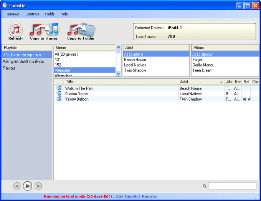Select the Alternatief genre
The width and height of the screenshot is (261, 201).
pos(85,70)
